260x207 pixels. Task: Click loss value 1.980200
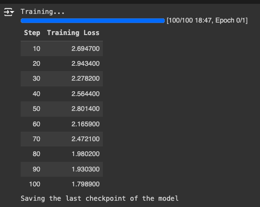86,154
